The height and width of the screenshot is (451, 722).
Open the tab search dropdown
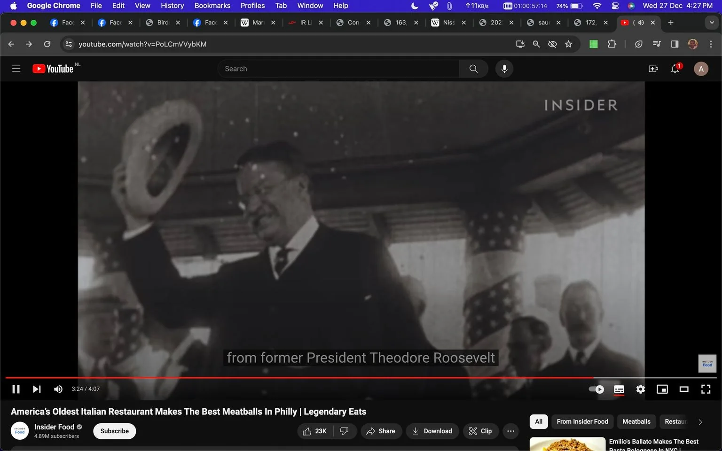point(712,23)
